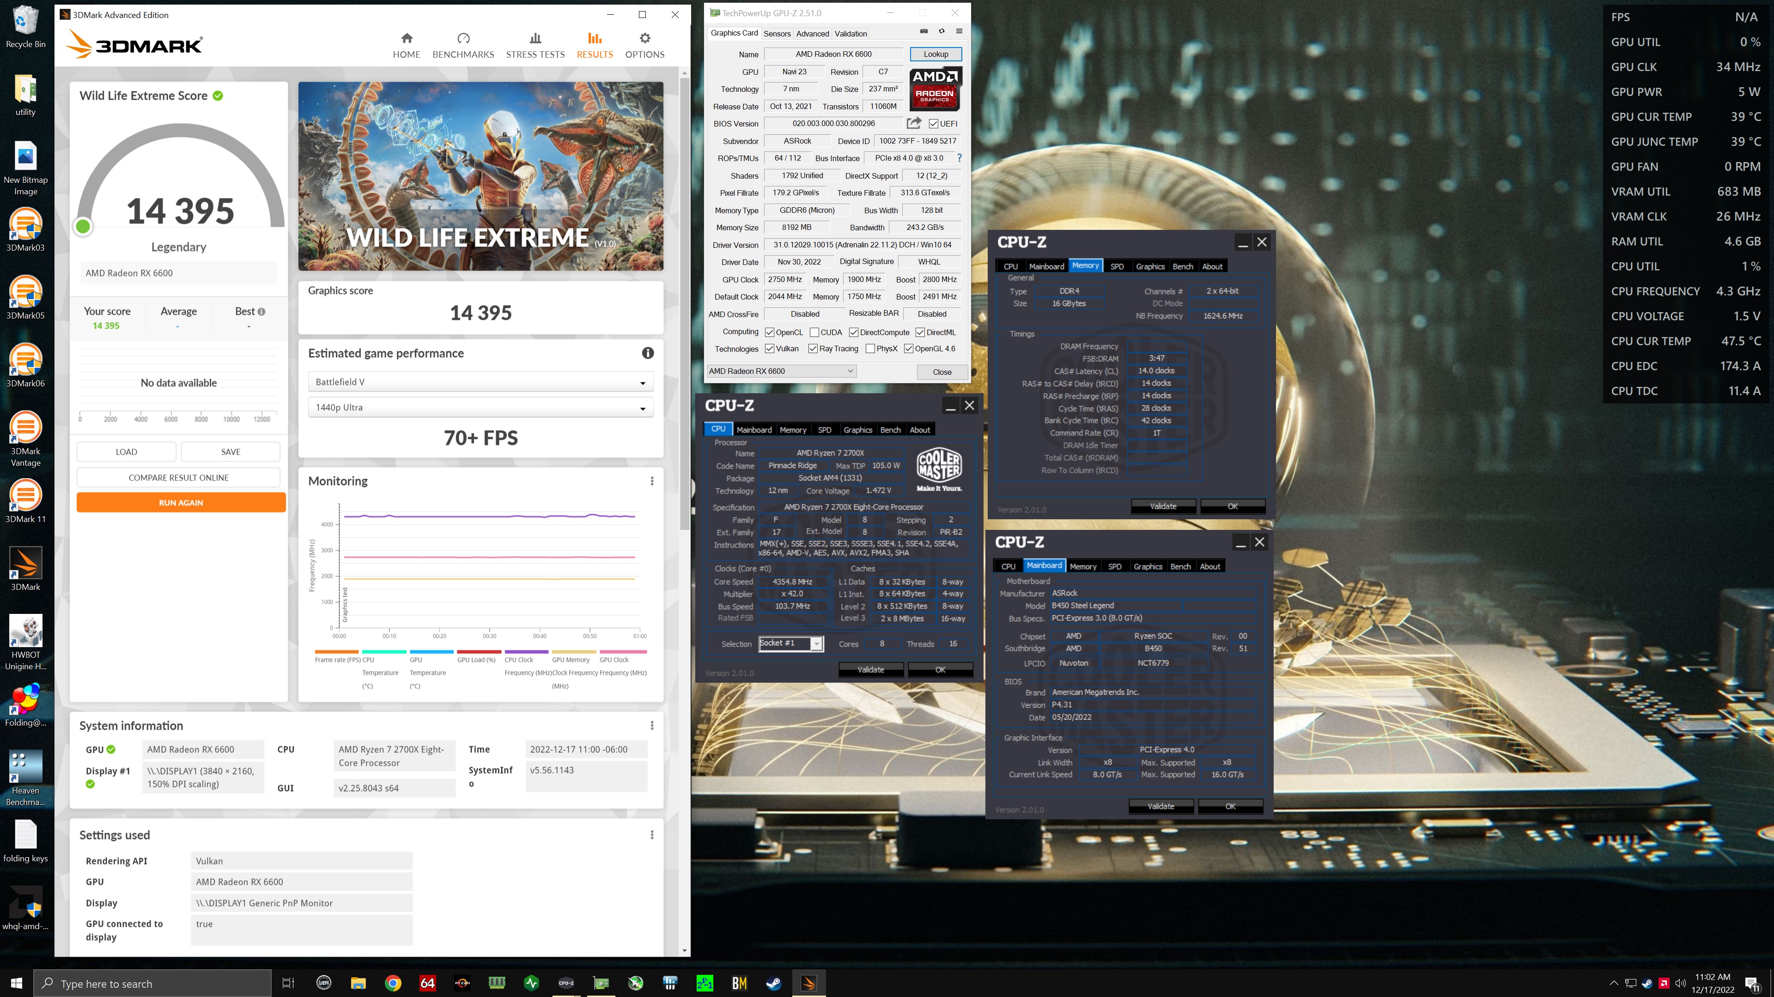Click BIOS export share icon in GPU-Z
The image size is (1774, 997).
coord(914,123)
